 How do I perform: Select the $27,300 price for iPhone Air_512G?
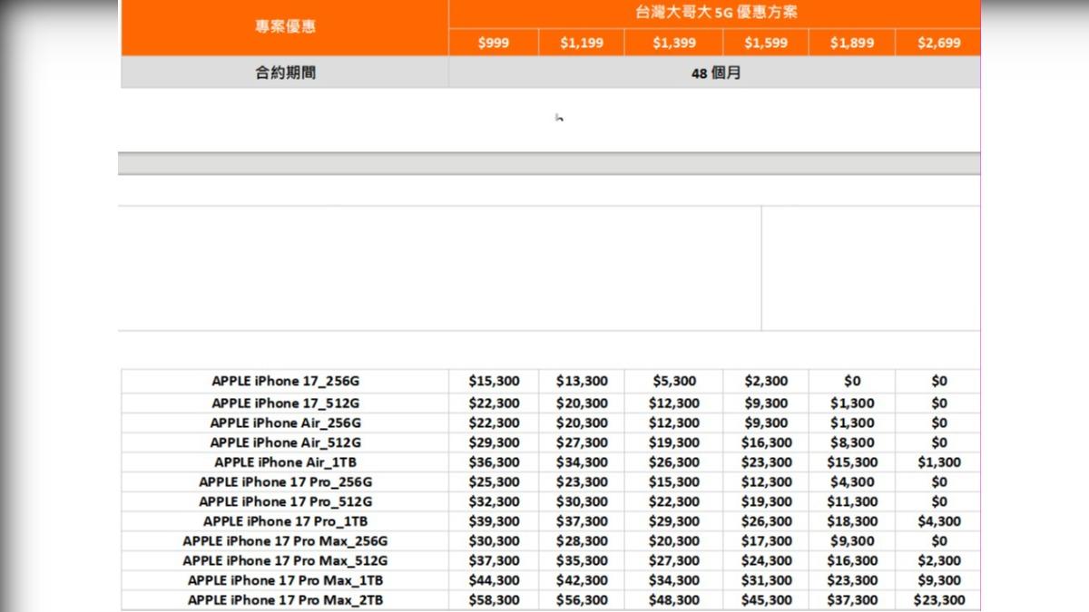click(x=582, y=442)
